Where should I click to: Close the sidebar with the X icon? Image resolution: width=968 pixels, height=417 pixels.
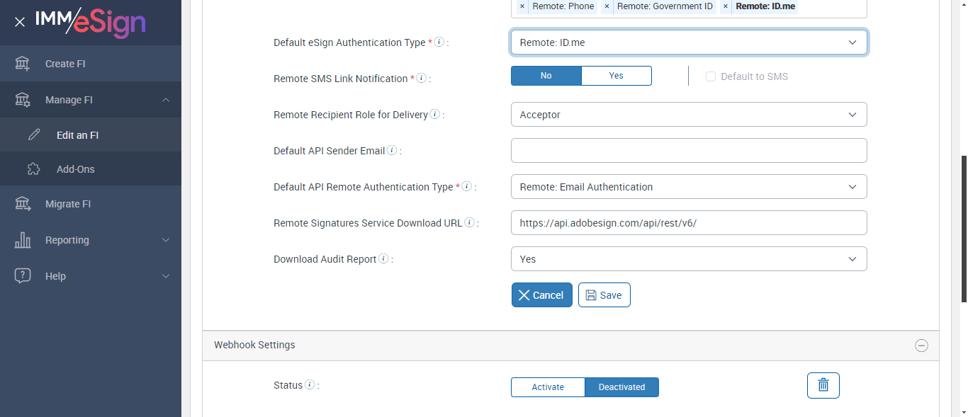click(20, 22)
